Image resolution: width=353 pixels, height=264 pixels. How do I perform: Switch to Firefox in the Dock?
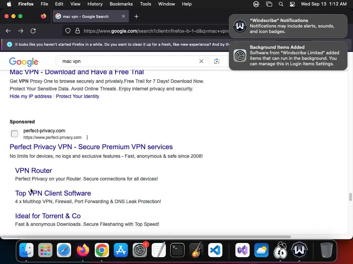[x=83, y=250]
